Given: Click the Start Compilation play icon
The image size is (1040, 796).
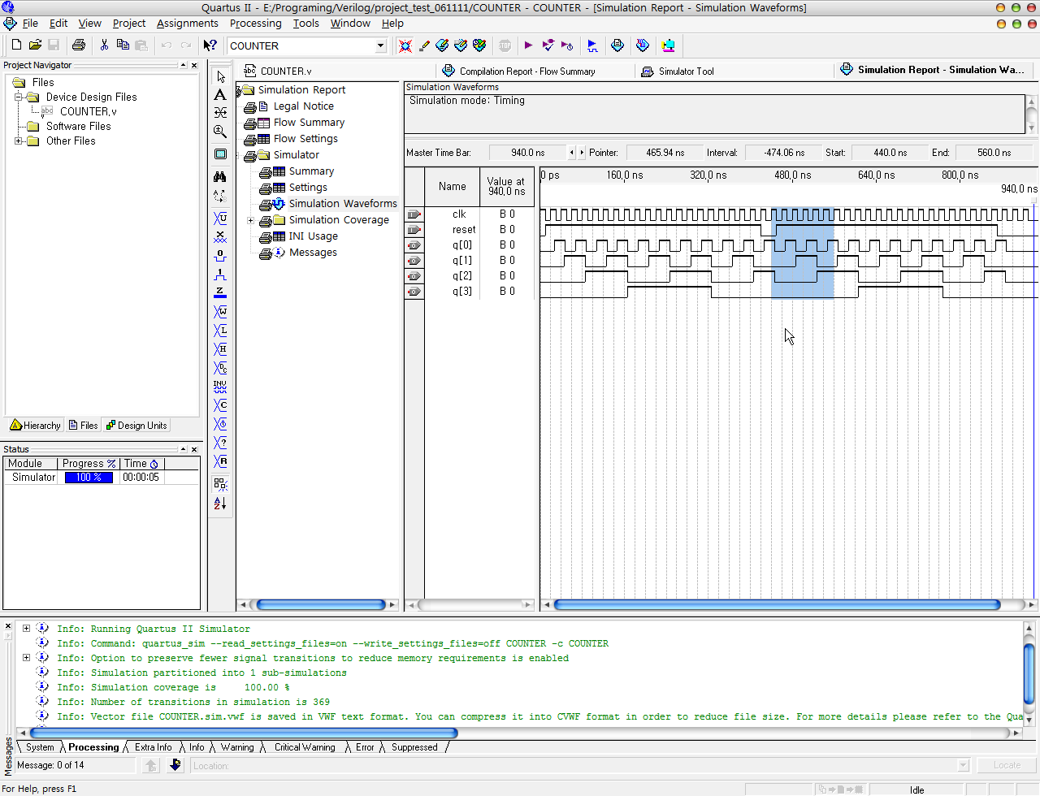Looking at the screenshot, I should pyautogui.click(x=528, y=45).
